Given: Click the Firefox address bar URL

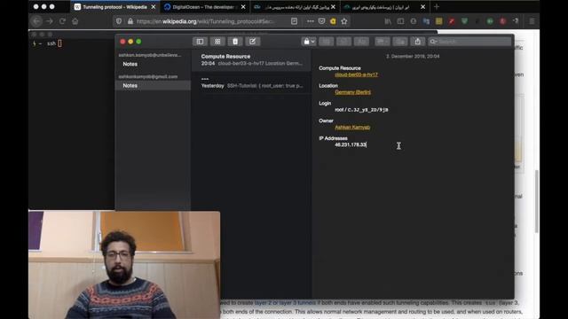Looking at the screenshot, I should coord(205,21).
